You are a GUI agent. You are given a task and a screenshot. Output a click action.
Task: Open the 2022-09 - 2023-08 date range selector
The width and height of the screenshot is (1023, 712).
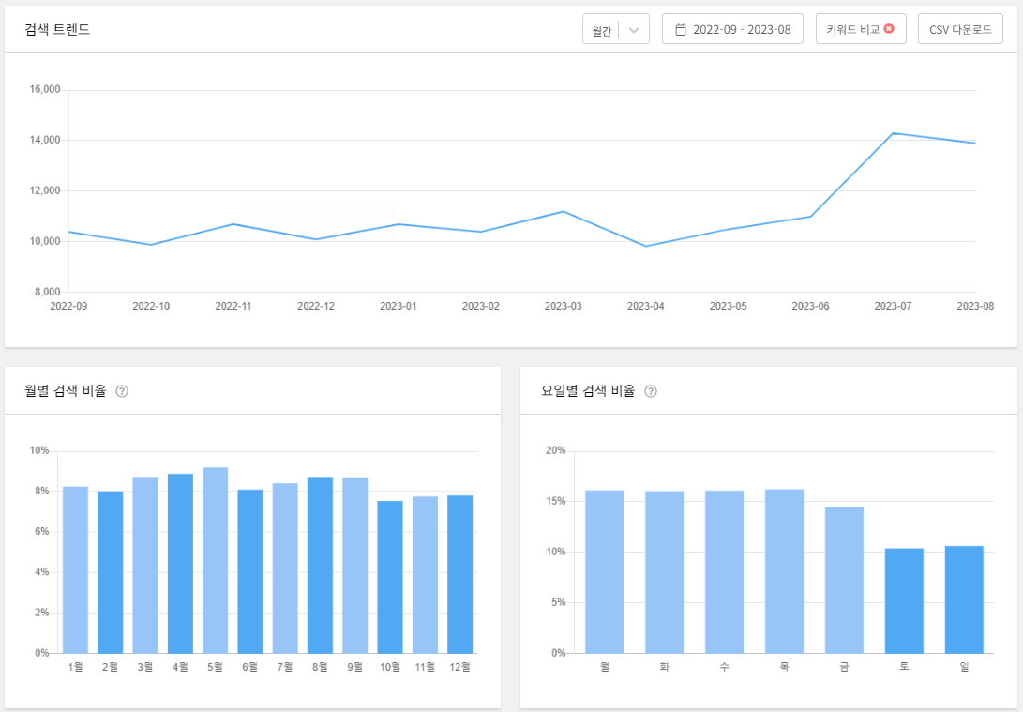tap(732, 28)
